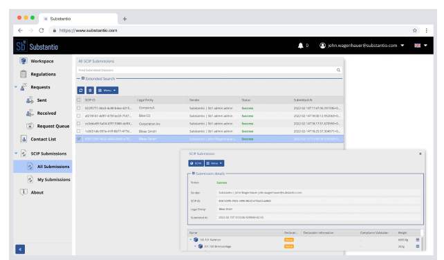Select All Submissions in sidebar
Viewport: 444px width, 260px height.
click(43, 167)
